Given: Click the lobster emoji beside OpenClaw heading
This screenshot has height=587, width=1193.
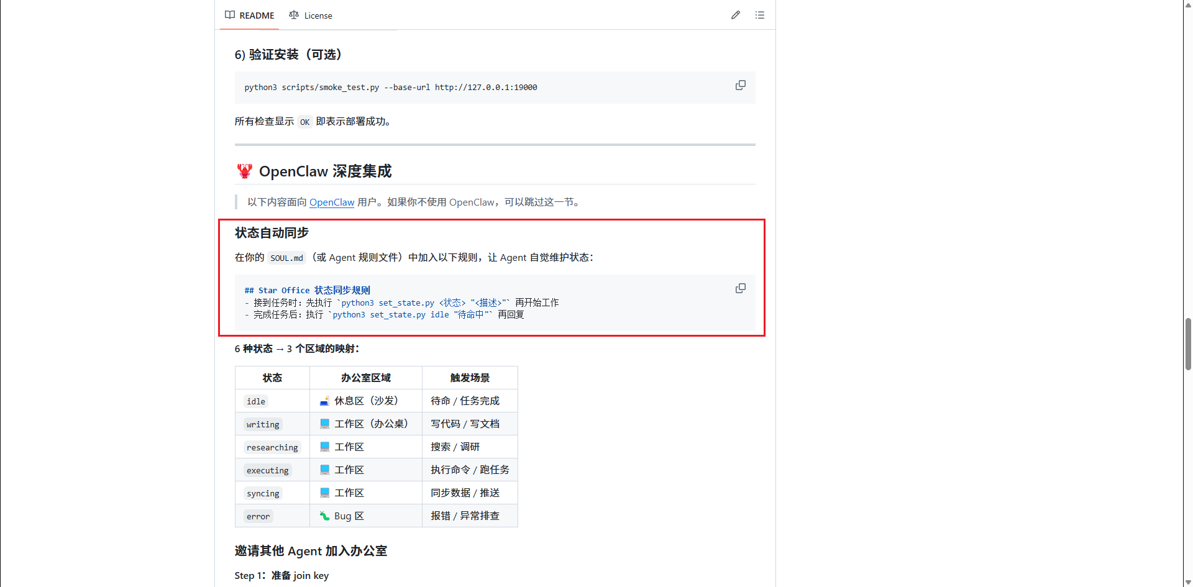Looking at the screenshot, I should click(x=244, y=171).
